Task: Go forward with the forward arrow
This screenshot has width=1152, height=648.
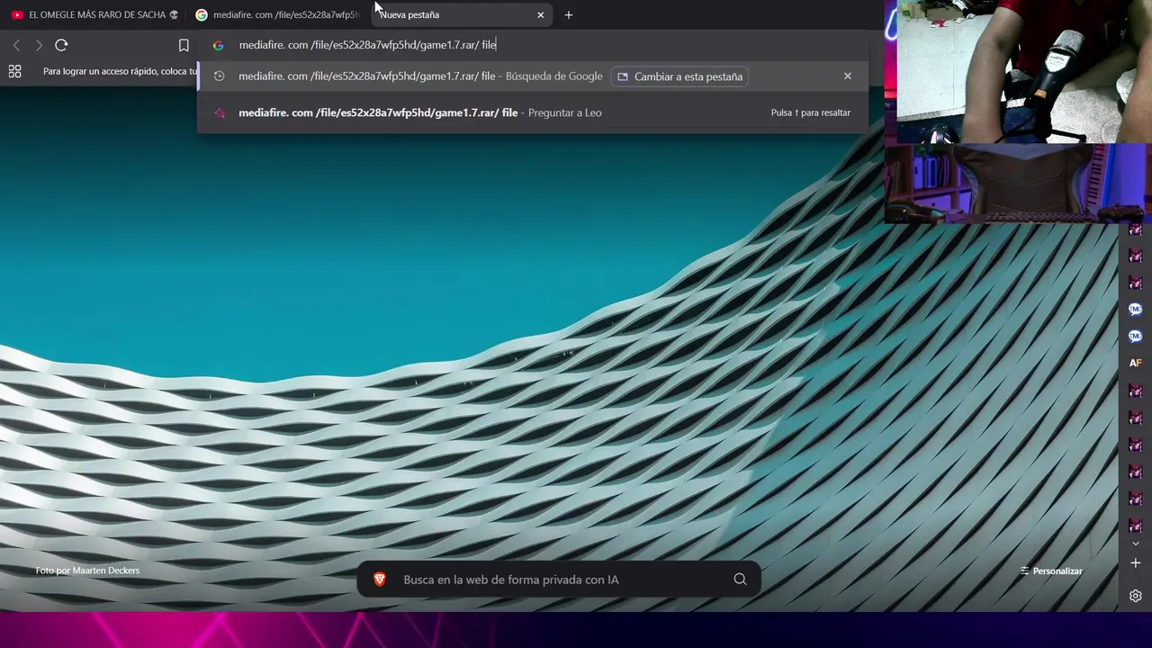Action: pos(39,45)
